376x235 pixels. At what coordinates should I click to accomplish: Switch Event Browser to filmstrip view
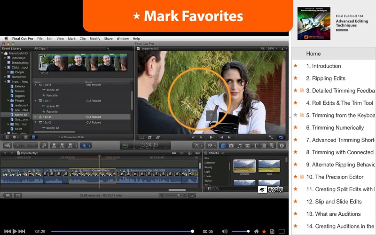(26, 137)
